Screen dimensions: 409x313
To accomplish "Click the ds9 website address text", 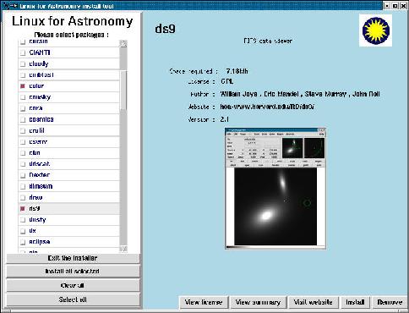I will pyautogui.click(x=267, y=107).
